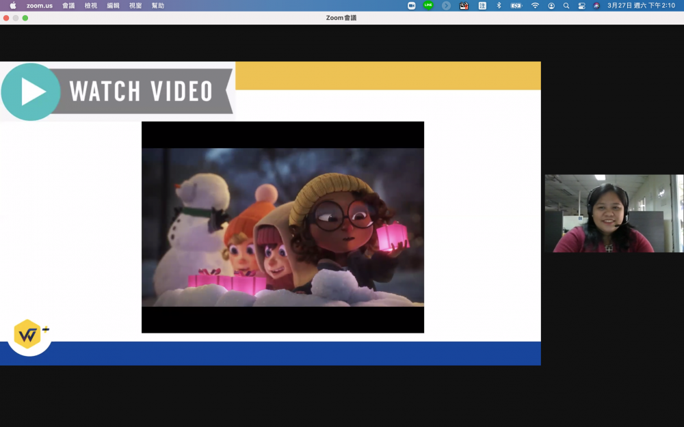The height and width of the screenshot is (427, 684).
Task: Open Spotlight search
Action: 566,5
